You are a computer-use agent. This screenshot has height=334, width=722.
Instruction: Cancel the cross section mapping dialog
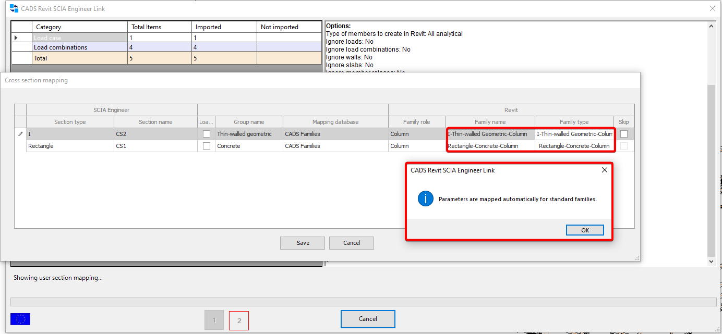click(x=352, y=243)
